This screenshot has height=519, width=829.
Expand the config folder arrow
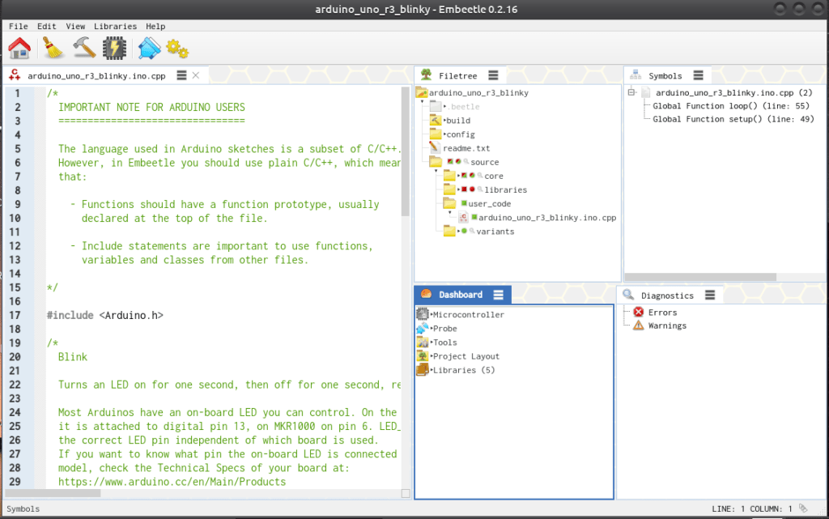(444, 134)
